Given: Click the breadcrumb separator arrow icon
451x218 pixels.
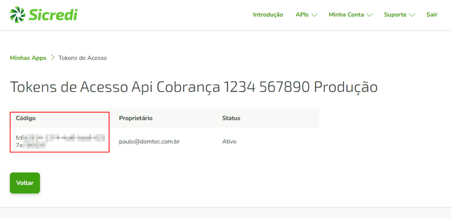Looking at the screenshot, I should tap(52, 58).
